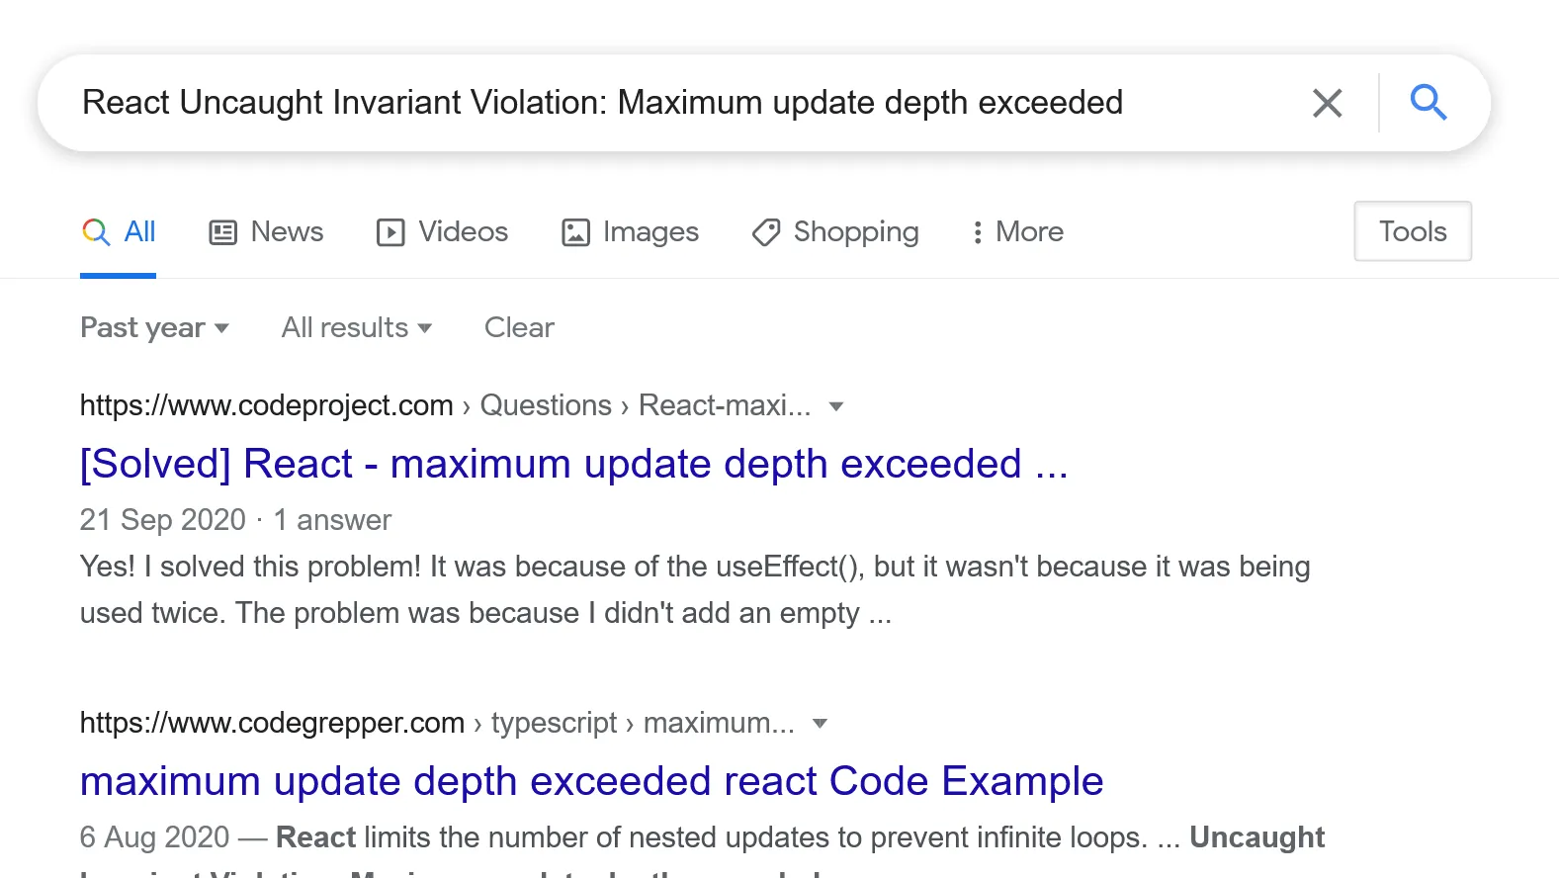The width and height of the screenshot is (1559, 878).
Task: Expand the codeproject.com result options arrow
Action: [x=836, y=406]
